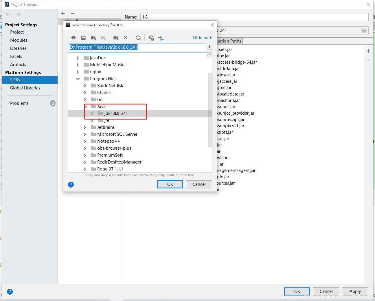Go to the Home directory icon
375x301 pixels.
click(73, 38)
